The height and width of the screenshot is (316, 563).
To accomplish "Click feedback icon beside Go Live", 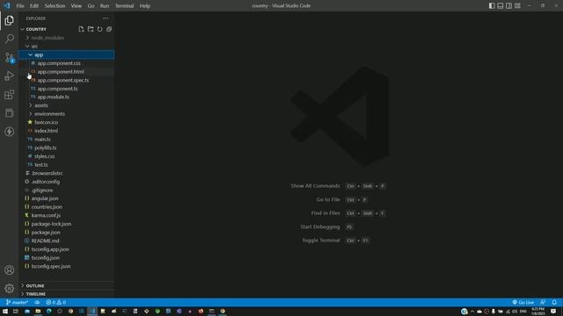I will coord(543,302).
